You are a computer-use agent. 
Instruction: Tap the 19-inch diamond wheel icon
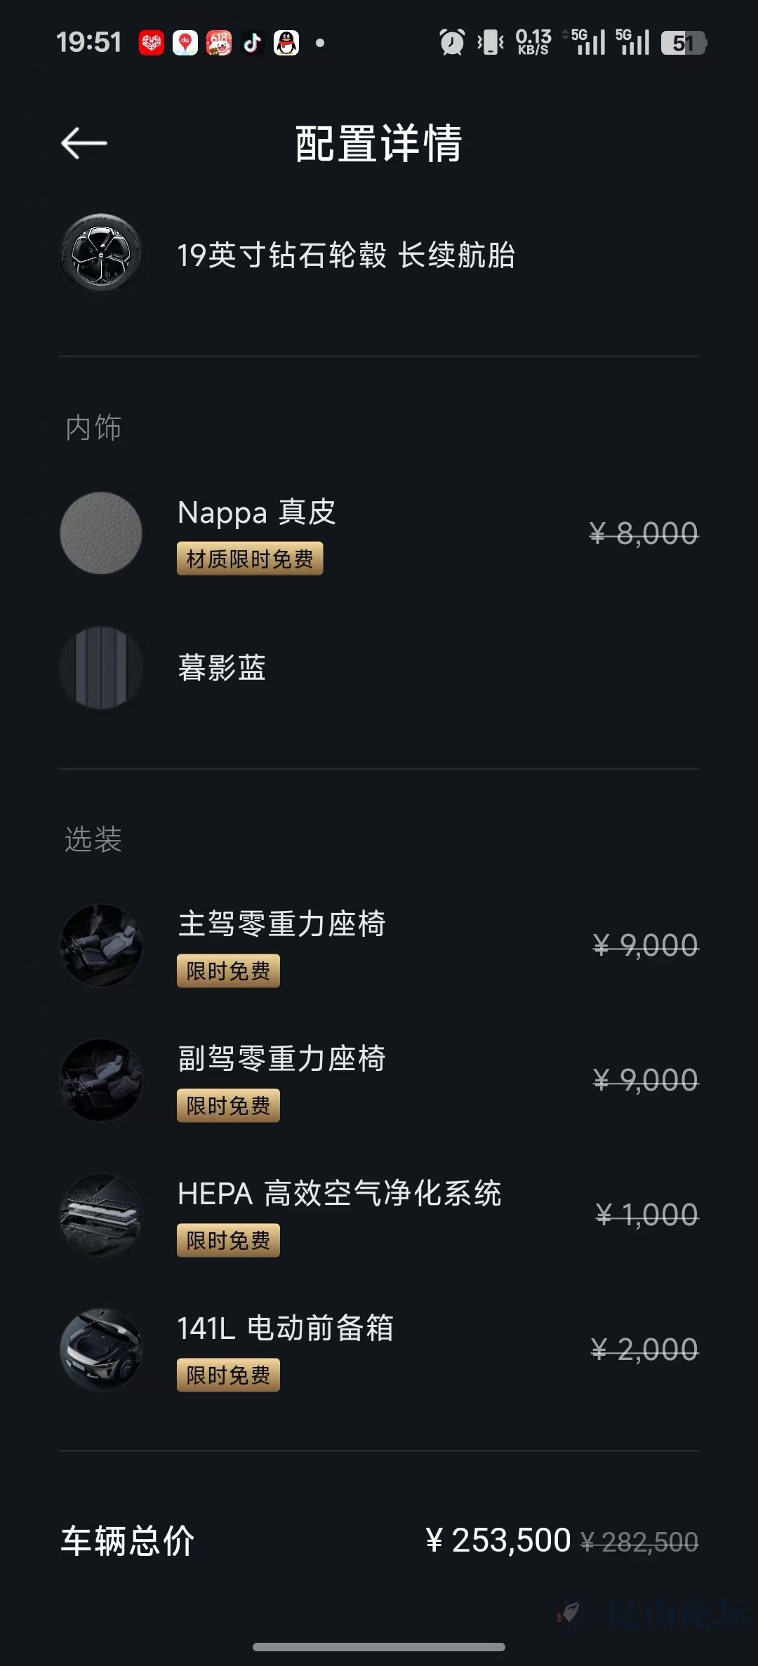pos(101,255)
